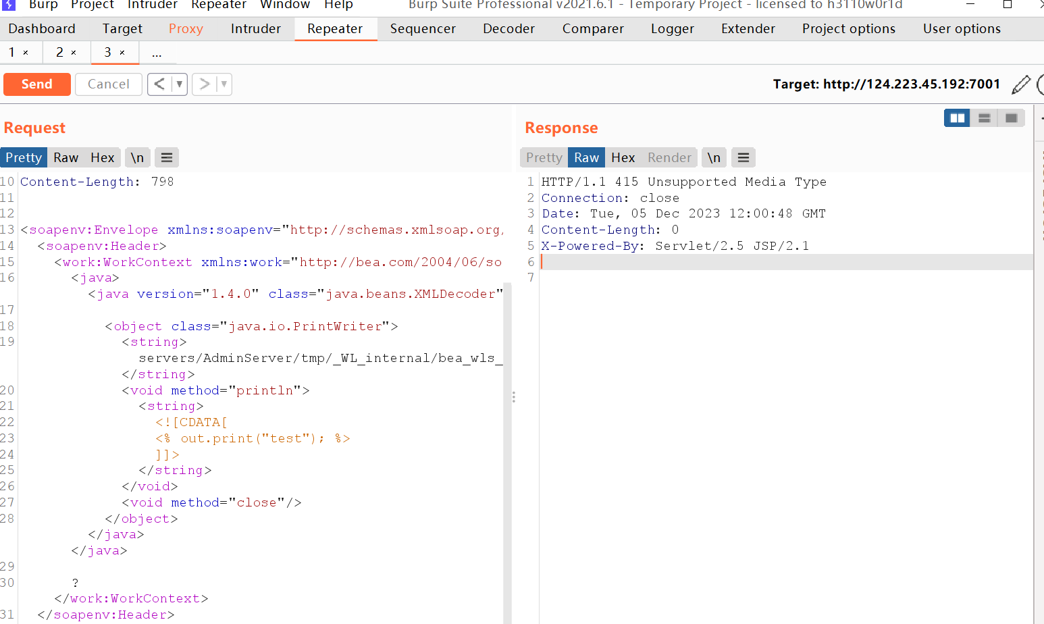The width and height of the screenshot is (1044, 624).
Task: Expand the forward history dropdown arrow
Action: 224,84
